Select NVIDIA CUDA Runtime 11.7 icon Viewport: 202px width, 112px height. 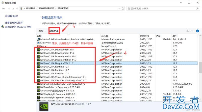[x=38, y=70]
